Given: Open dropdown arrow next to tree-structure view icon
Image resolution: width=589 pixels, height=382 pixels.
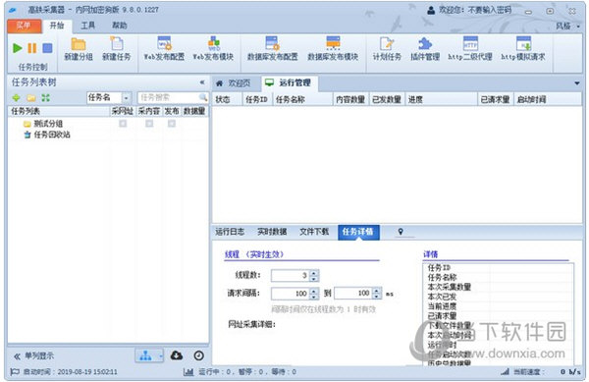Looking at the screenshot, I should click(160, 355).
